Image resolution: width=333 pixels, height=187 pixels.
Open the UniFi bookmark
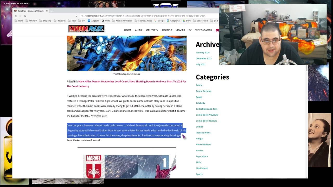click(106, 21)
